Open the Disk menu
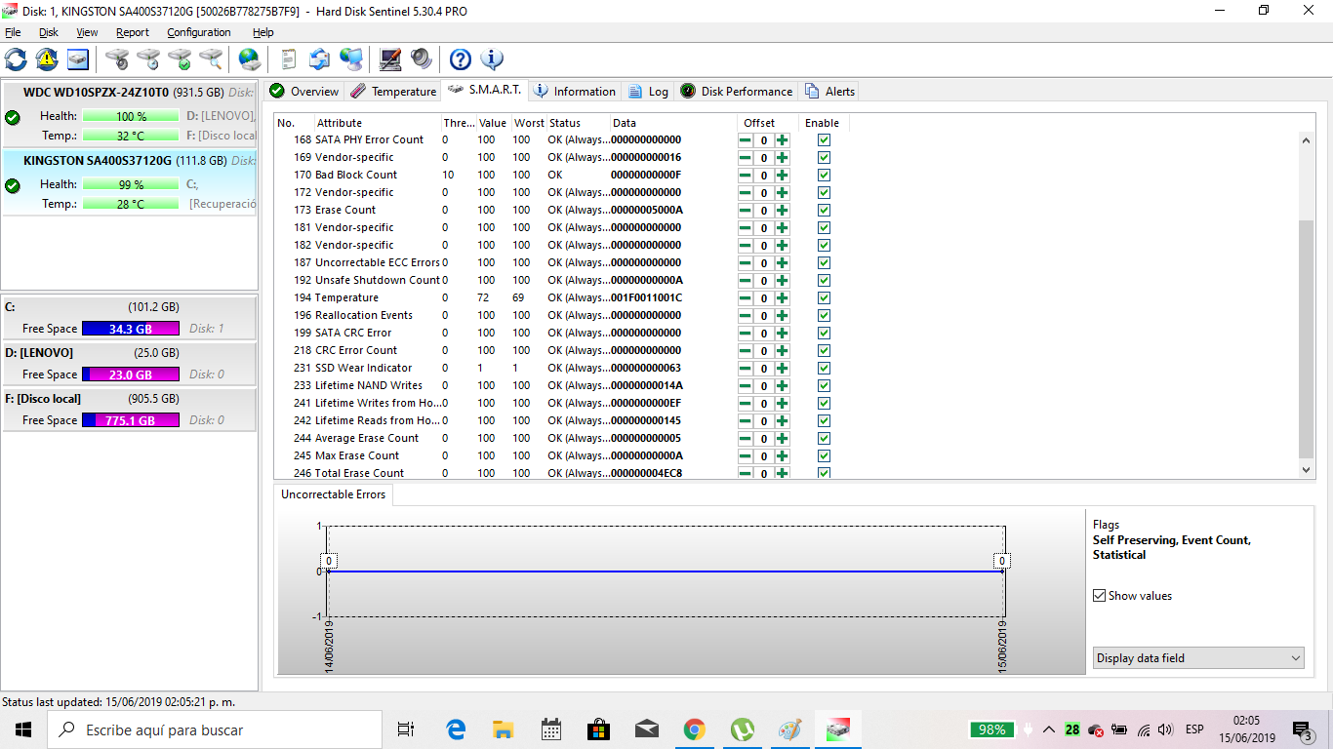 coord(49,32)
